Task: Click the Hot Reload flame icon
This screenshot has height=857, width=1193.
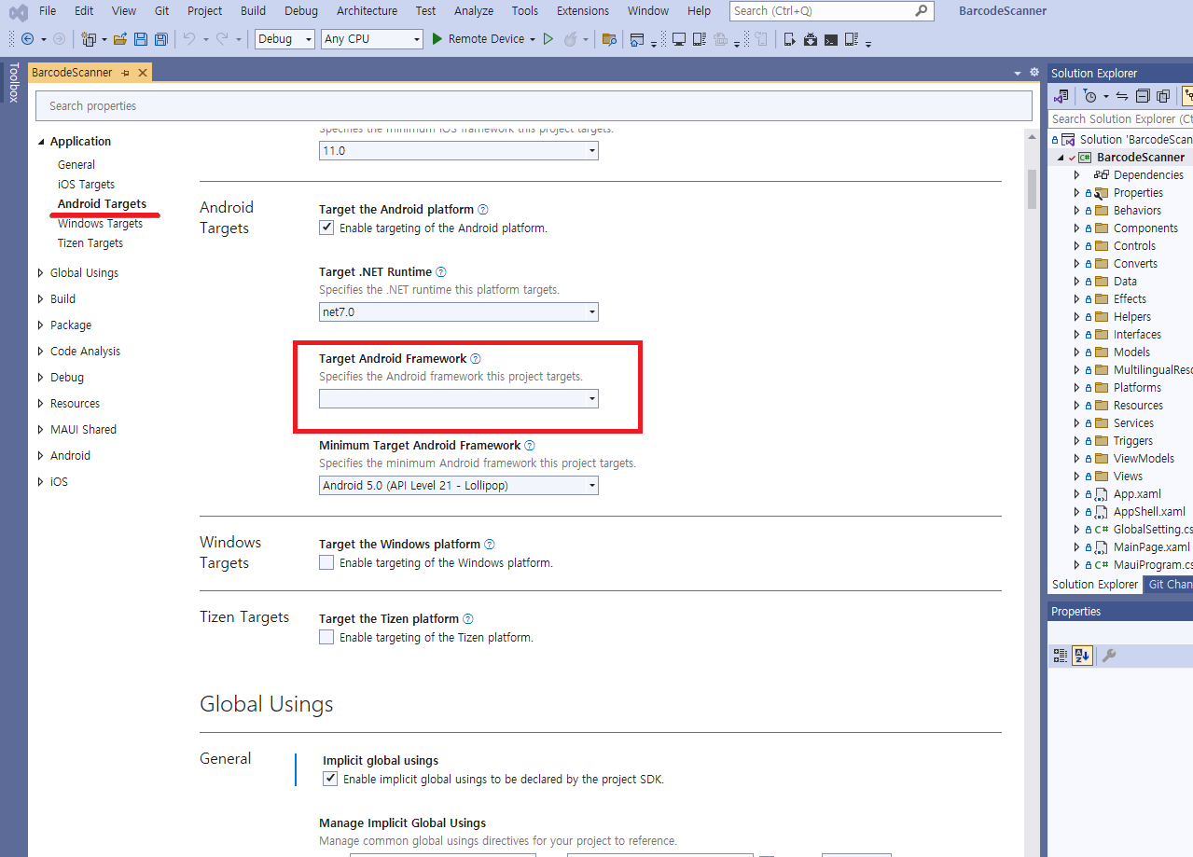Action: [570, 39]
